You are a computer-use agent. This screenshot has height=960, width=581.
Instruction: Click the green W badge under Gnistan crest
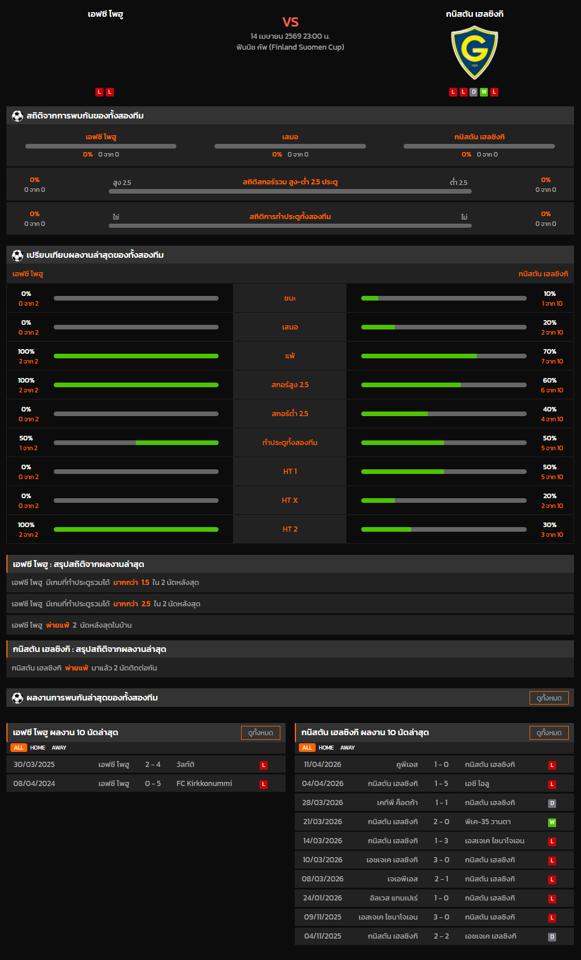coord(484,92)
